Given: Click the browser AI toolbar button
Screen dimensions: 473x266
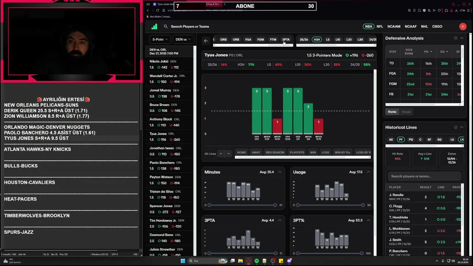Looking at the screenshot, I should [x=463, y=10].
